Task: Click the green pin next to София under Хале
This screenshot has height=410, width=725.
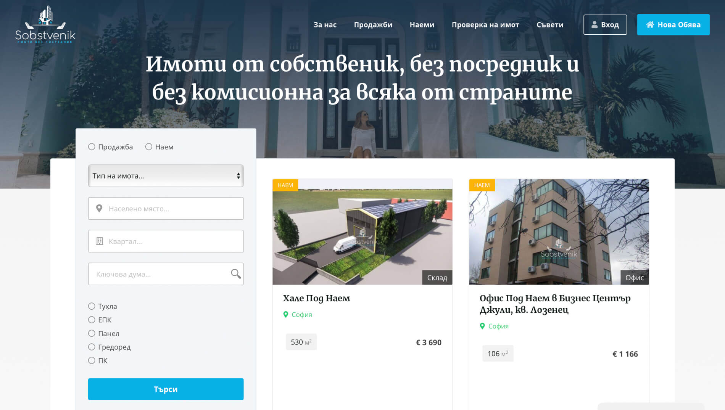Action: click(x=286, y=315)
